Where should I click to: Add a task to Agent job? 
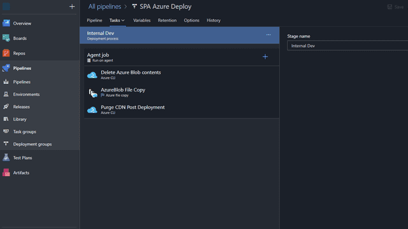265,57
